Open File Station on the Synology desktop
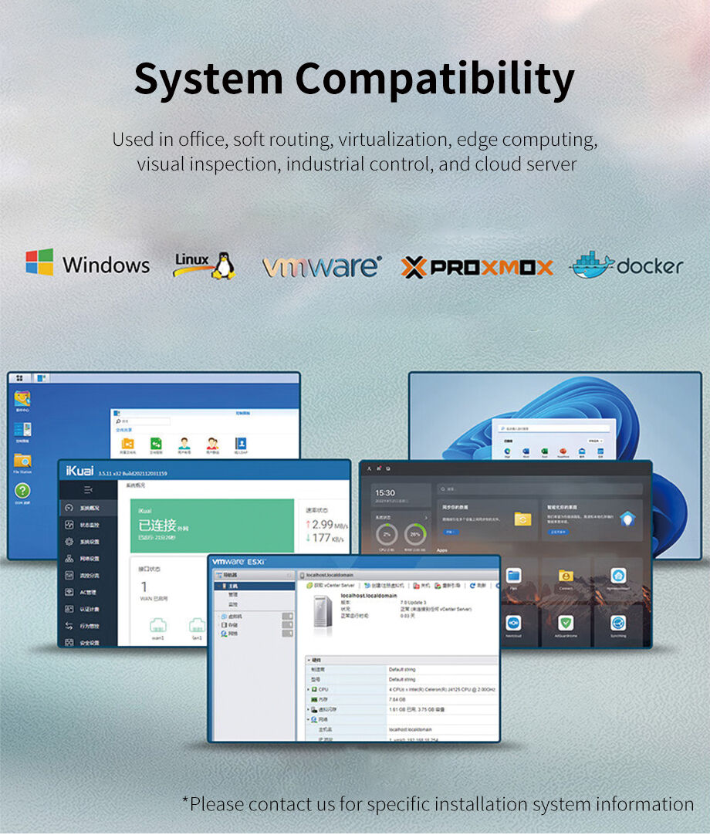 pyautogui.click(x=22, y=461)
